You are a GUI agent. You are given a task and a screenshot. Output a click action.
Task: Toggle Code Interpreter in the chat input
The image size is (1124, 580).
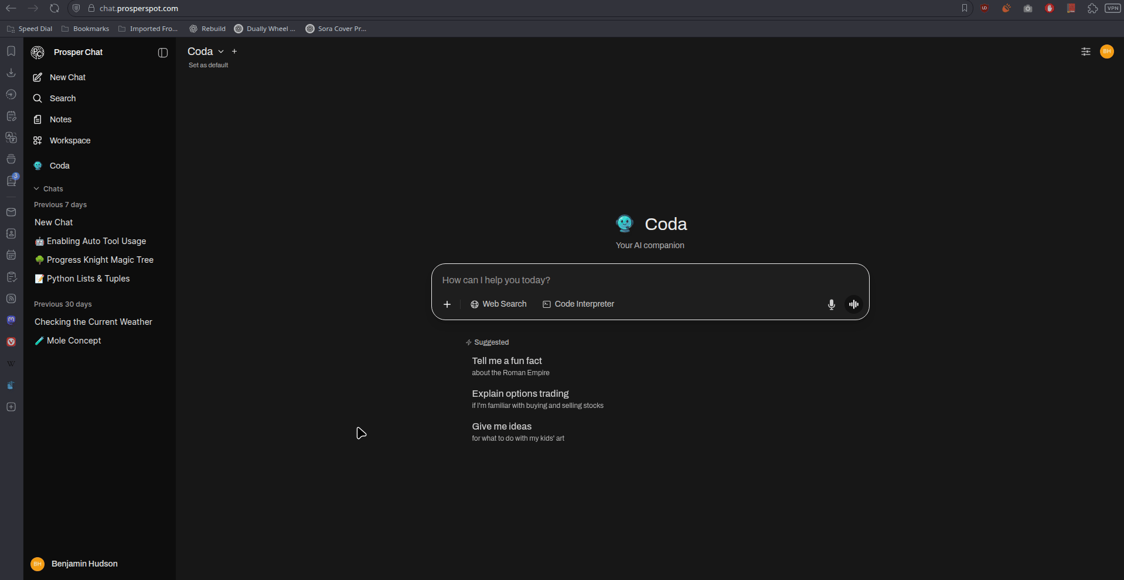(x=578, y=304)
